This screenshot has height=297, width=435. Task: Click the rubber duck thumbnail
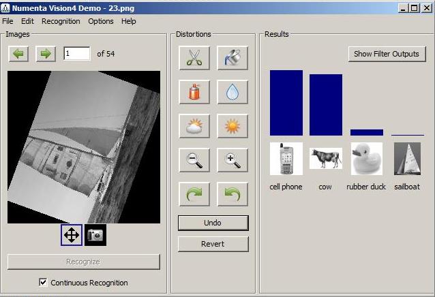[367, 159]
